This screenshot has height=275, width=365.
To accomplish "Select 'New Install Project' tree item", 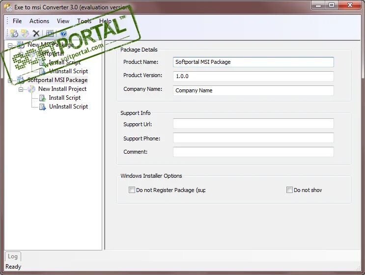I will click(x=62, y=89).
